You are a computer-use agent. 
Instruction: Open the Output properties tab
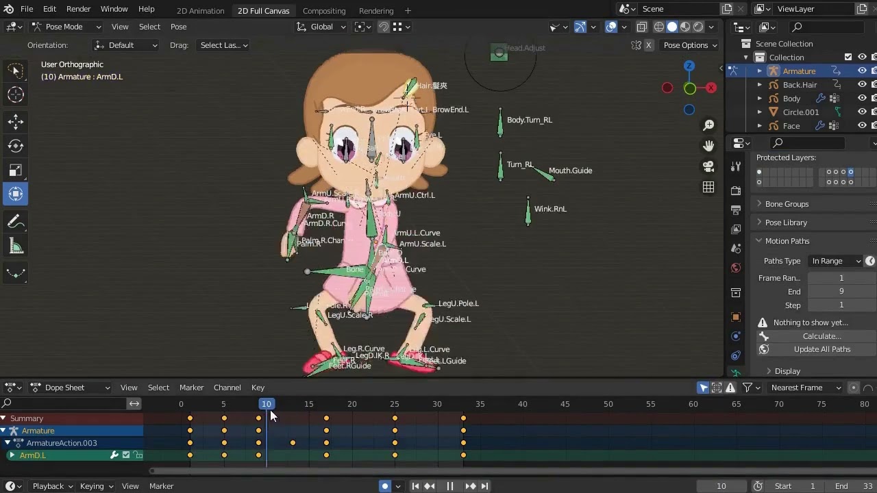(736, 210)
